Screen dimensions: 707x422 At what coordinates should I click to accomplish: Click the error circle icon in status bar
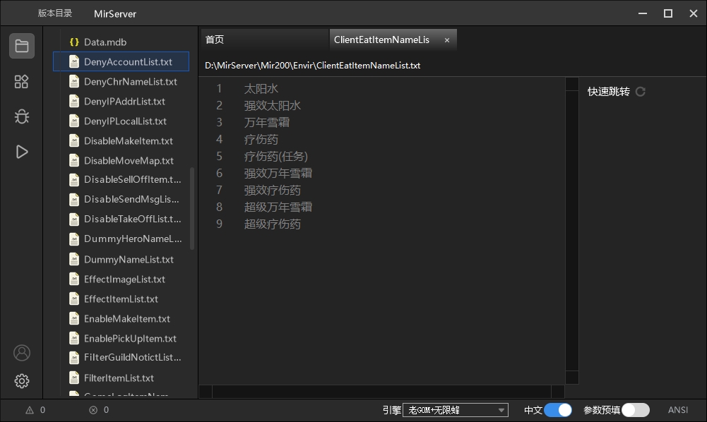[x=93, y=410]
